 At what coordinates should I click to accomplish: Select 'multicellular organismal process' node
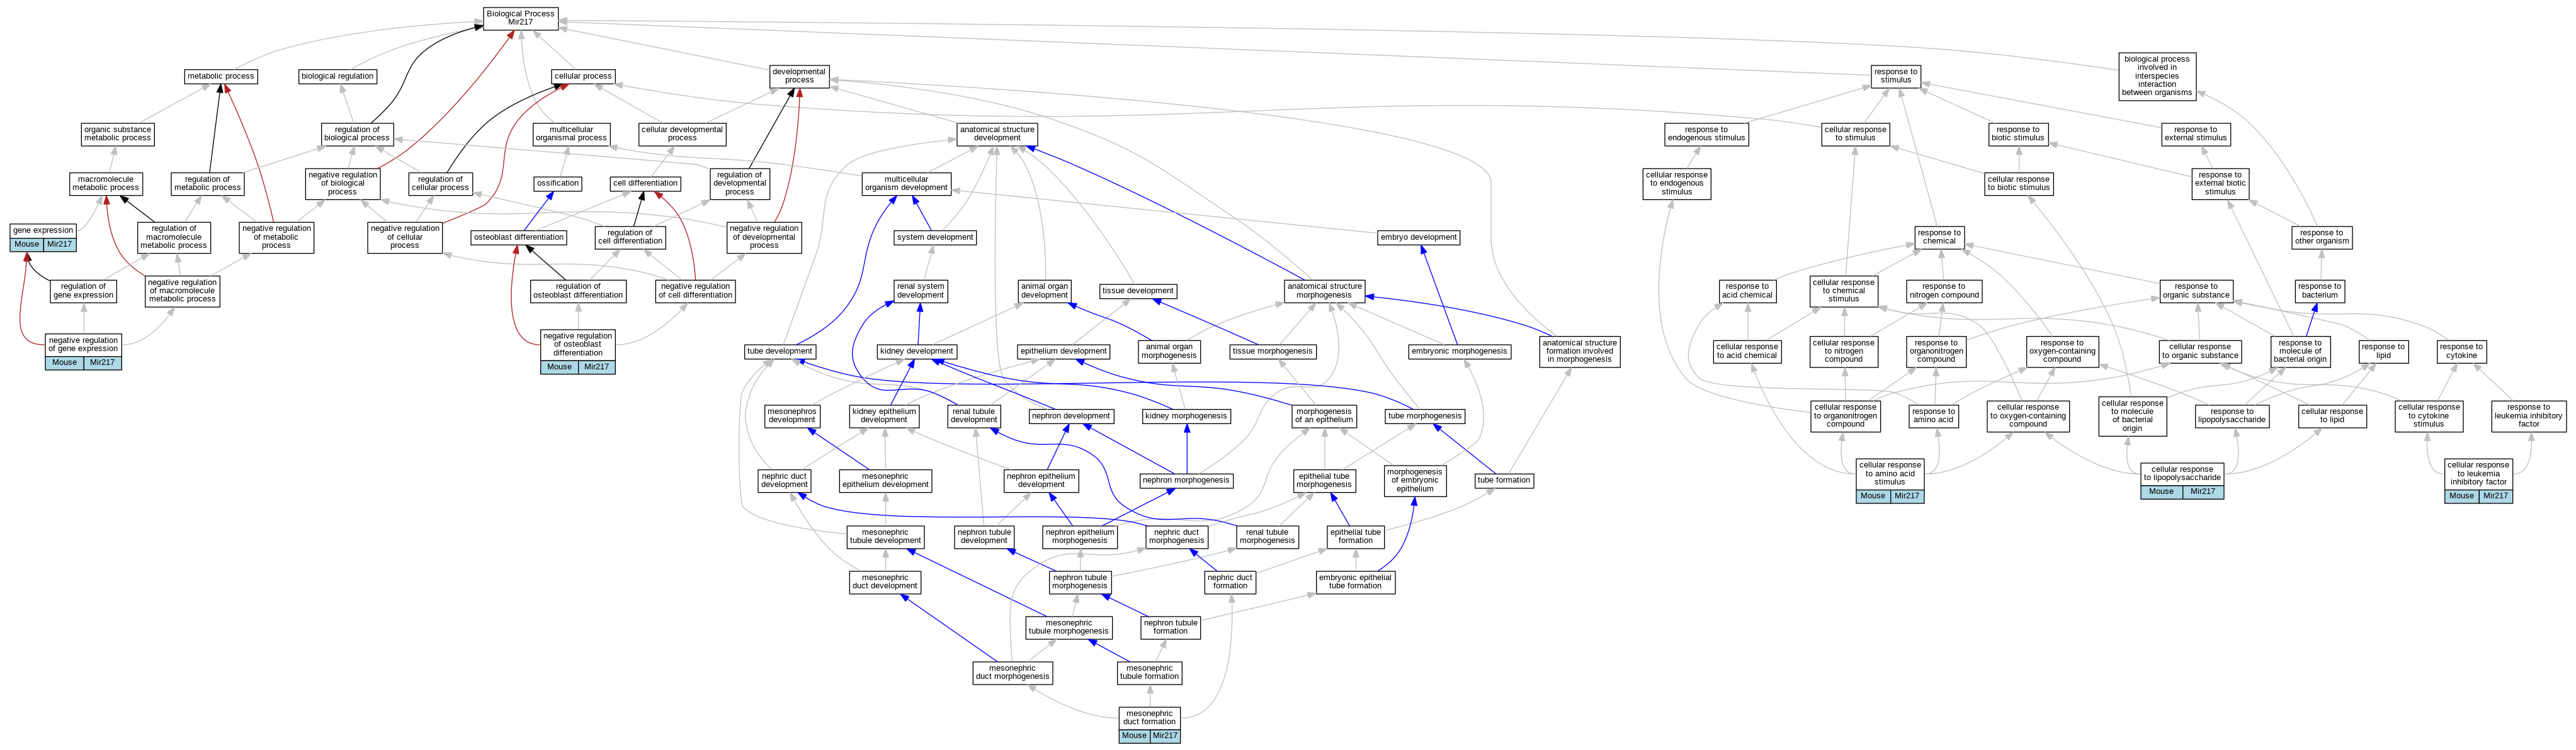click(x=571, y=134)
